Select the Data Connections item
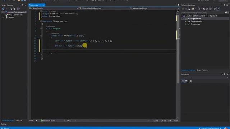This screenshot has width=230, height=129. pos(15,15)
